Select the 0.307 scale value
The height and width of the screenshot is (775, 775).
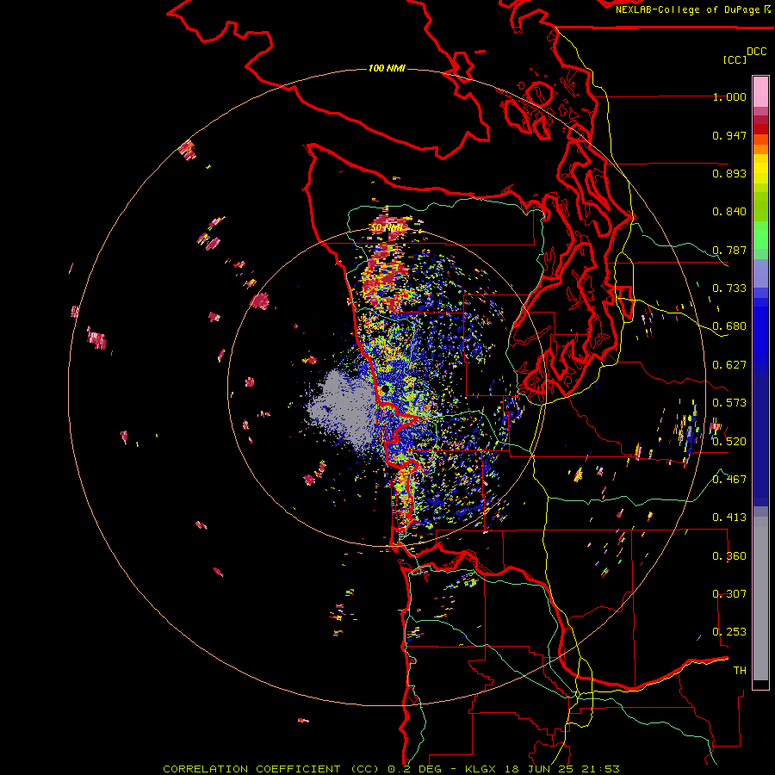click(729, 594)
